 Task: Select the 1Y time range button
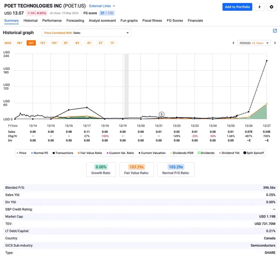pyautogui.click(x=112, y=43)
